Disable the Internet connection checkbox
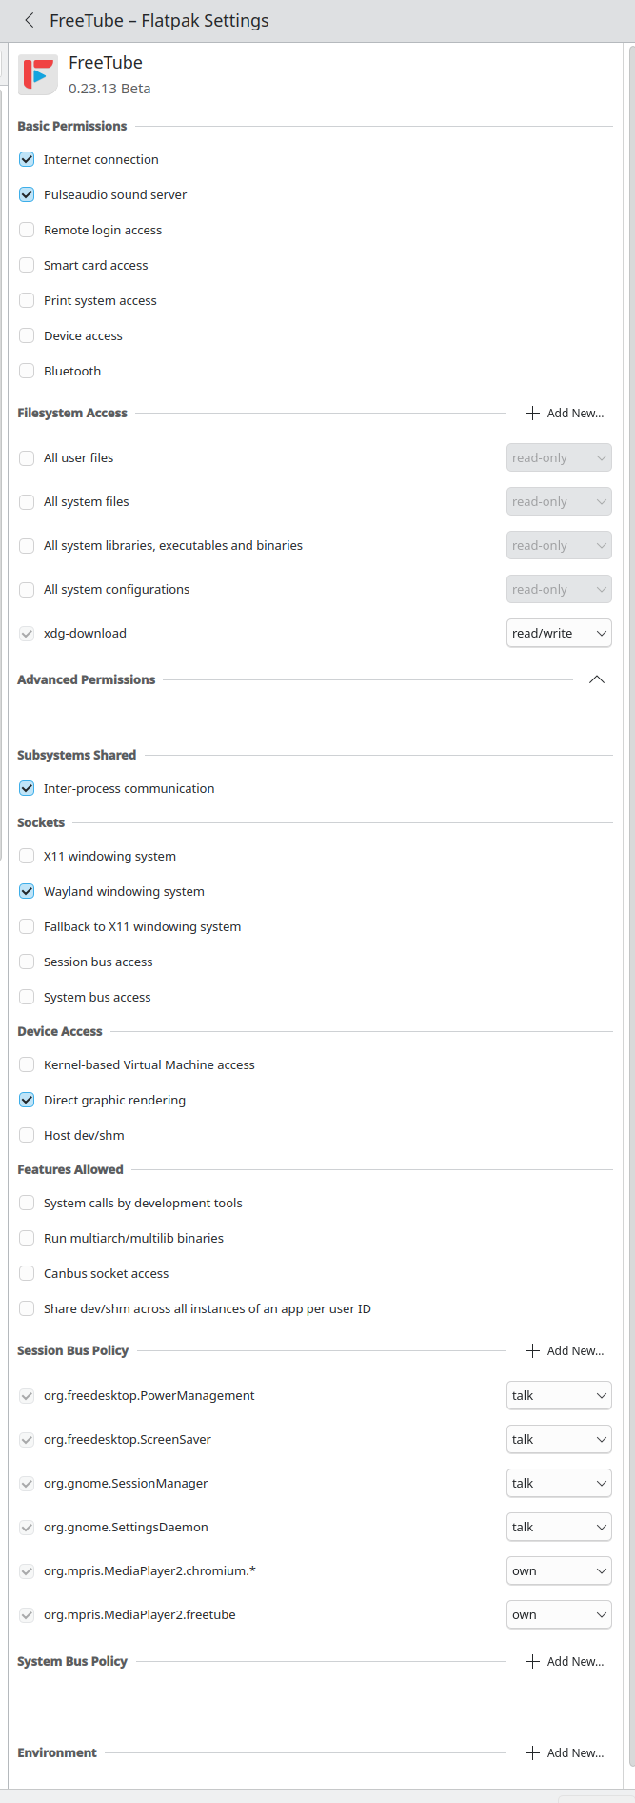Viewport: 635px width, 1803px height. (27, 159)
